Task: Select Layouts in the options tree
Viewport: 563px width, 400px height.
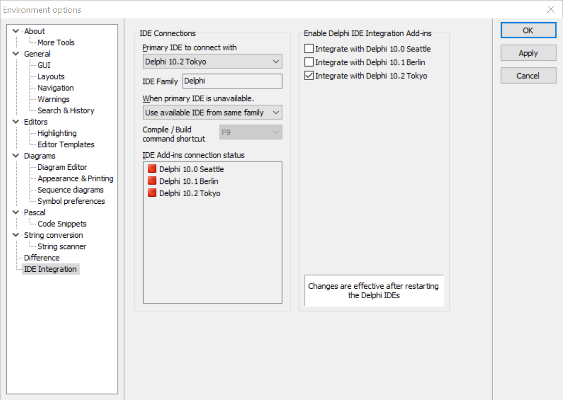Action: click(x=51, y=76)
